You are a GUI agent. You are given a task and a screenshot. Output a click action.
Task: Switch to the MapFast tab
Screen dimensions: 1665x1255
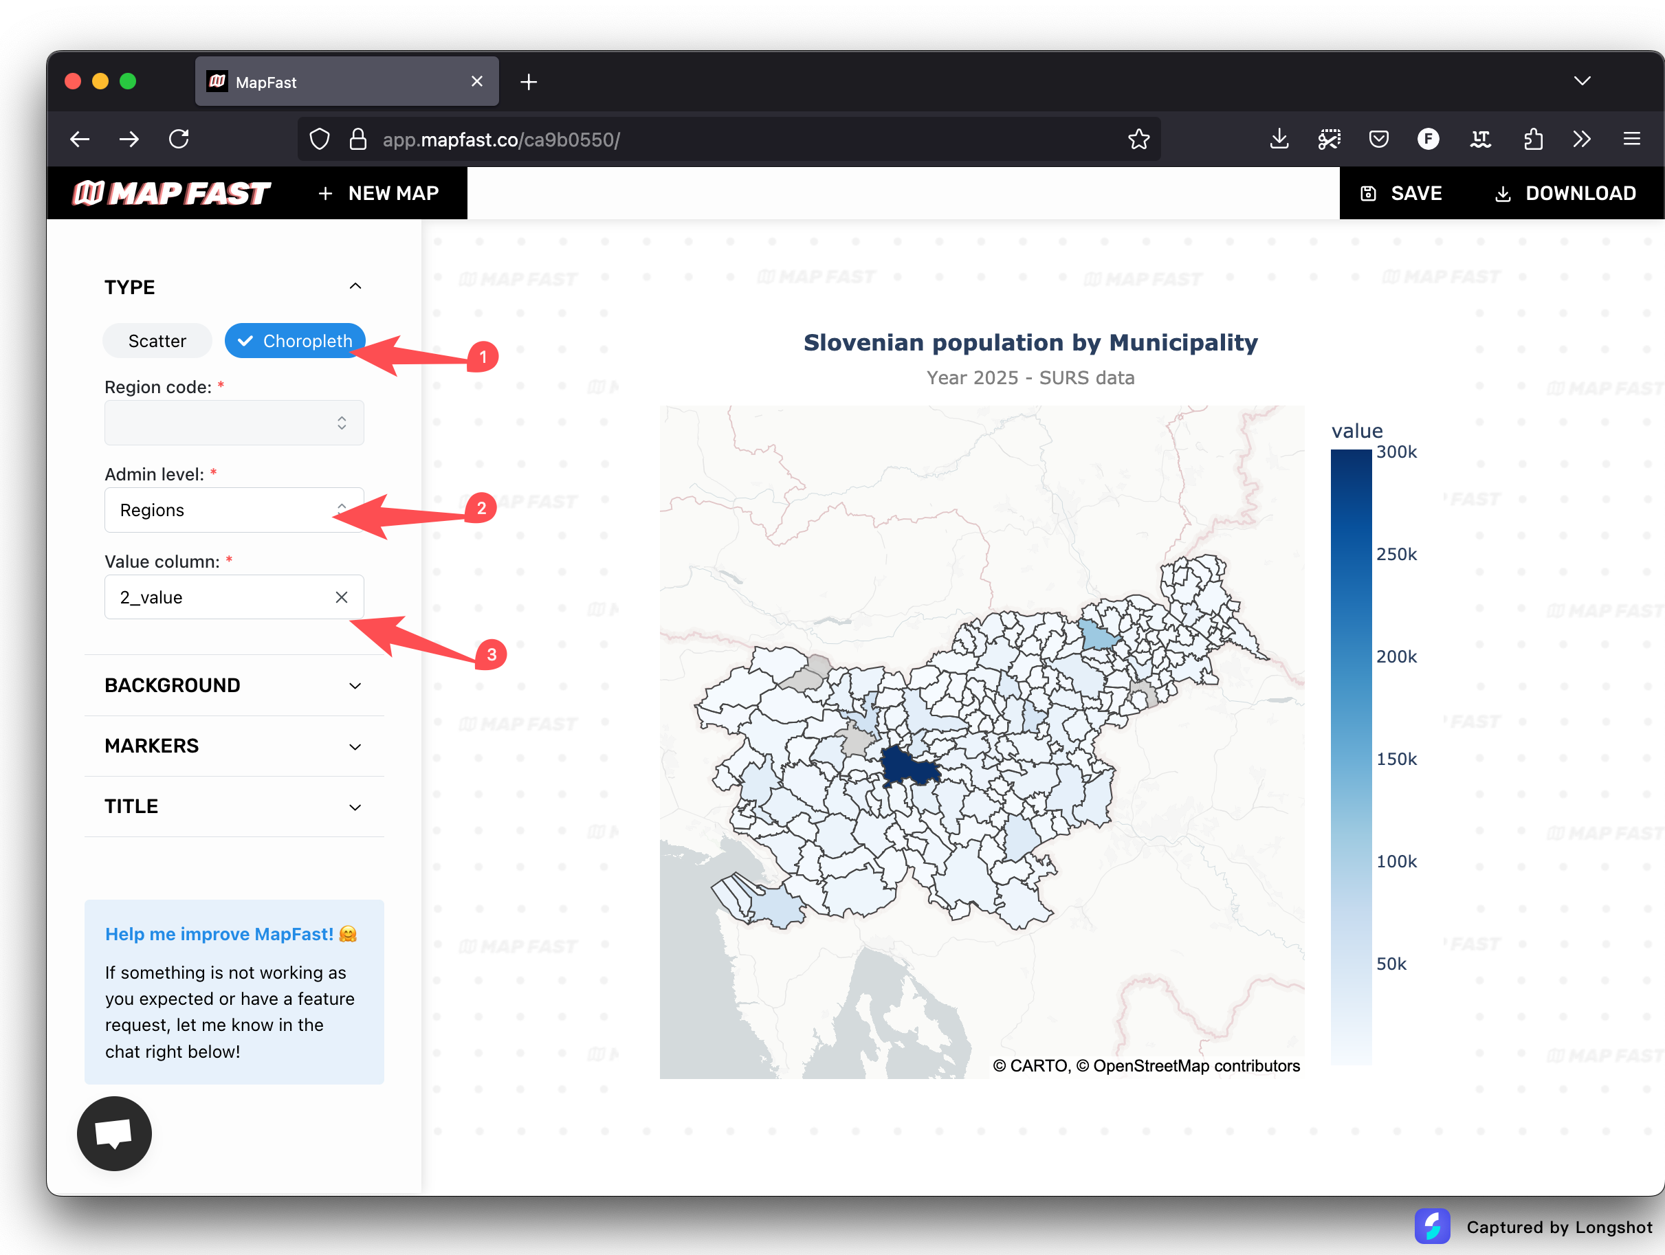click(x=347, y=81)
